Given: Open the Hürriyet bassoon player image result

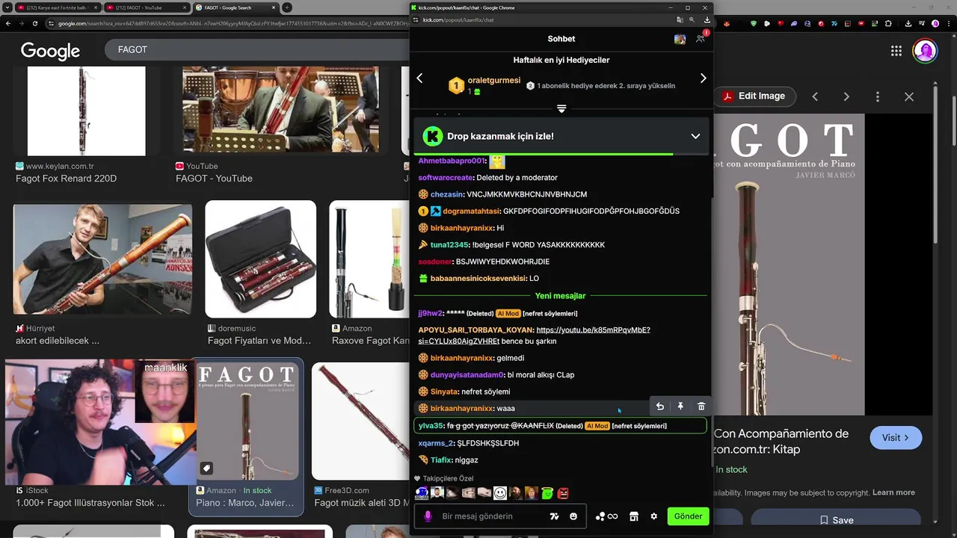Looking at the screenshot, I should [102, 259].
